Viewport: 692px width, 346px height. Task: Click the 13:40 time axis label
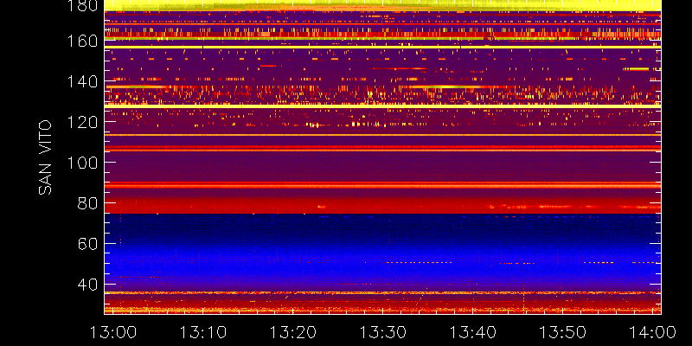pyautogui.click(x=473, y=332)
